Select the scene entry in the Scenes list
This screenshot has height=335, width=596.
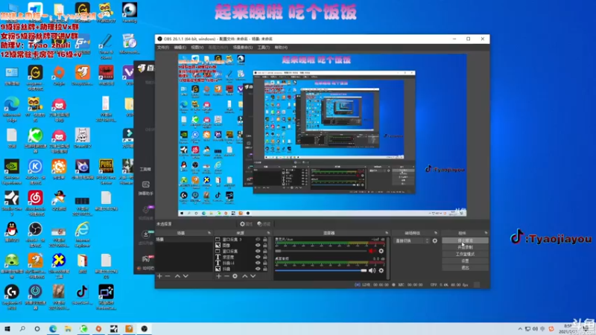pos(184,240)
